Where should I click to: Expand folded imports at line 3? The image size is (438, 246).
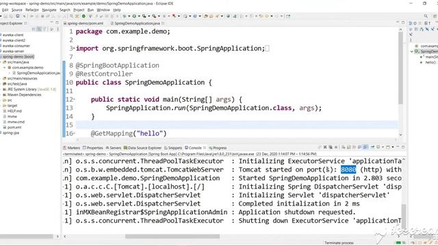73,49
